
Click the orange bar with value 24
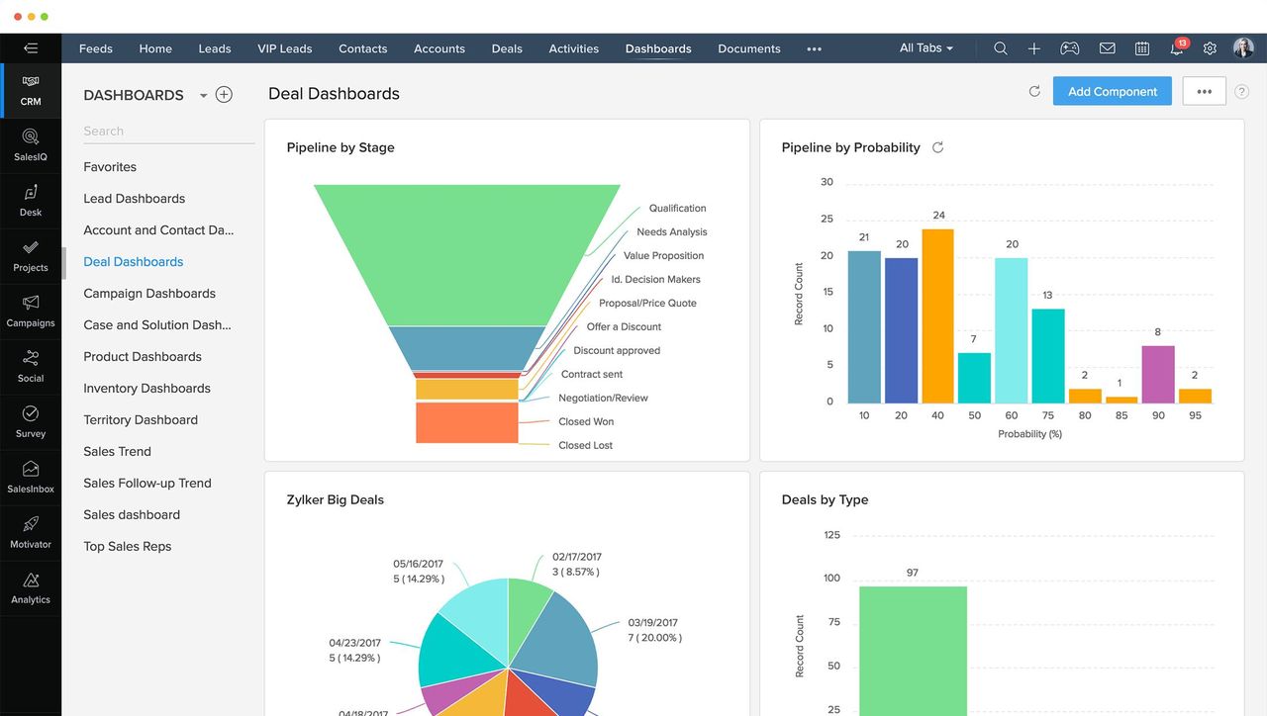point(937,315)
